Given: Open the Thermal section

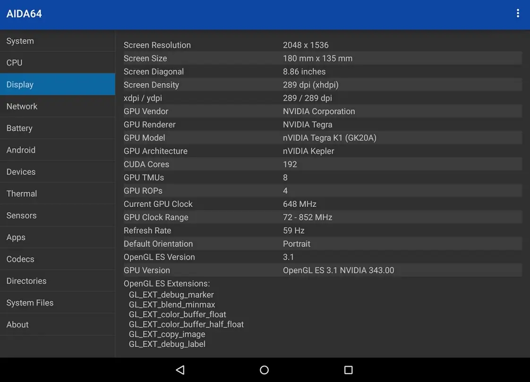Looking at the screenshot, I should click(58, 194).
